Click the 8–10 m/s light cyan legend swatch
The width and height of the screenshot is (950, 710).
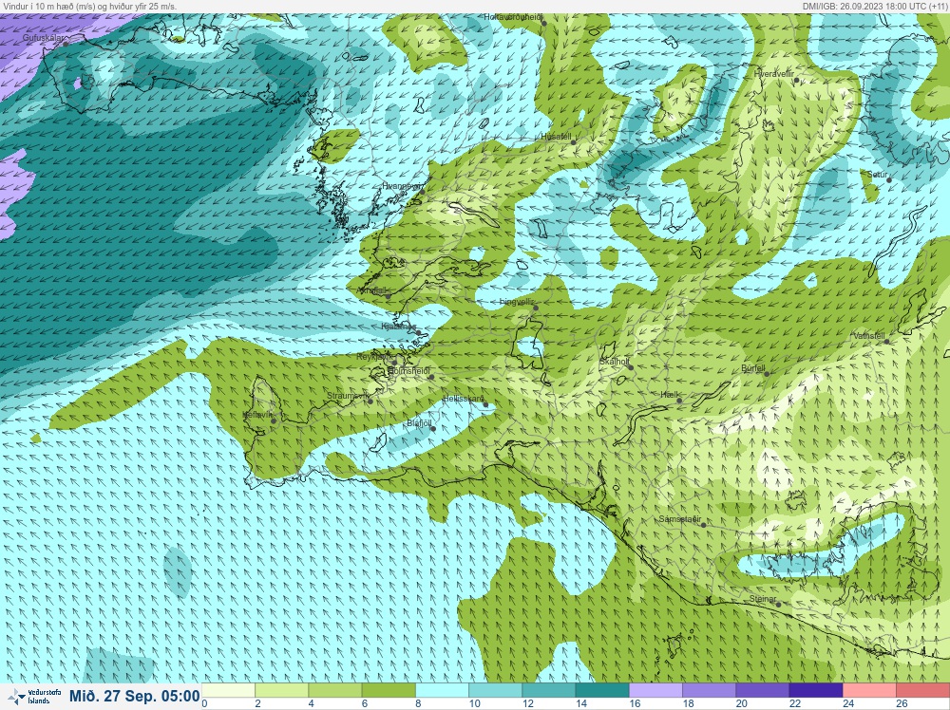tap(443, 691)
